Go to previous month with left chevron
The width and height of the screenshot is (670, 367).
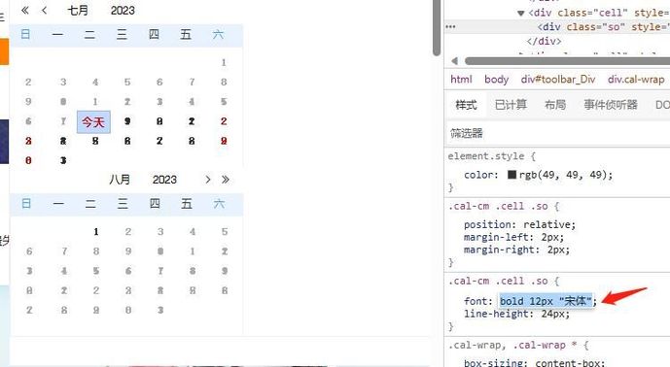[45, 11]
